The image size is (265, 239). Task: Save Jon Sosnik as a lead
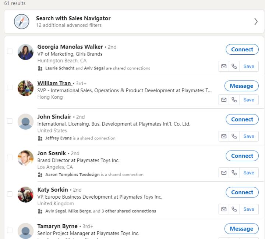click(x=249, y=173)
